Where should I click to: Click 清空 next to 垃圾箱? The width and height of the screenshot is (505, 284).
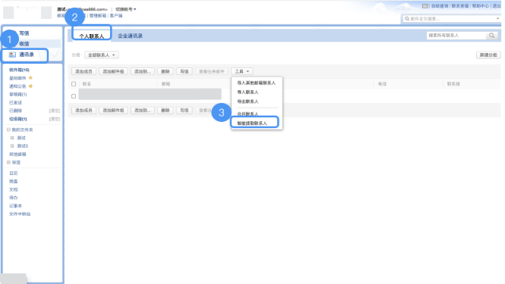pos(55,119)
